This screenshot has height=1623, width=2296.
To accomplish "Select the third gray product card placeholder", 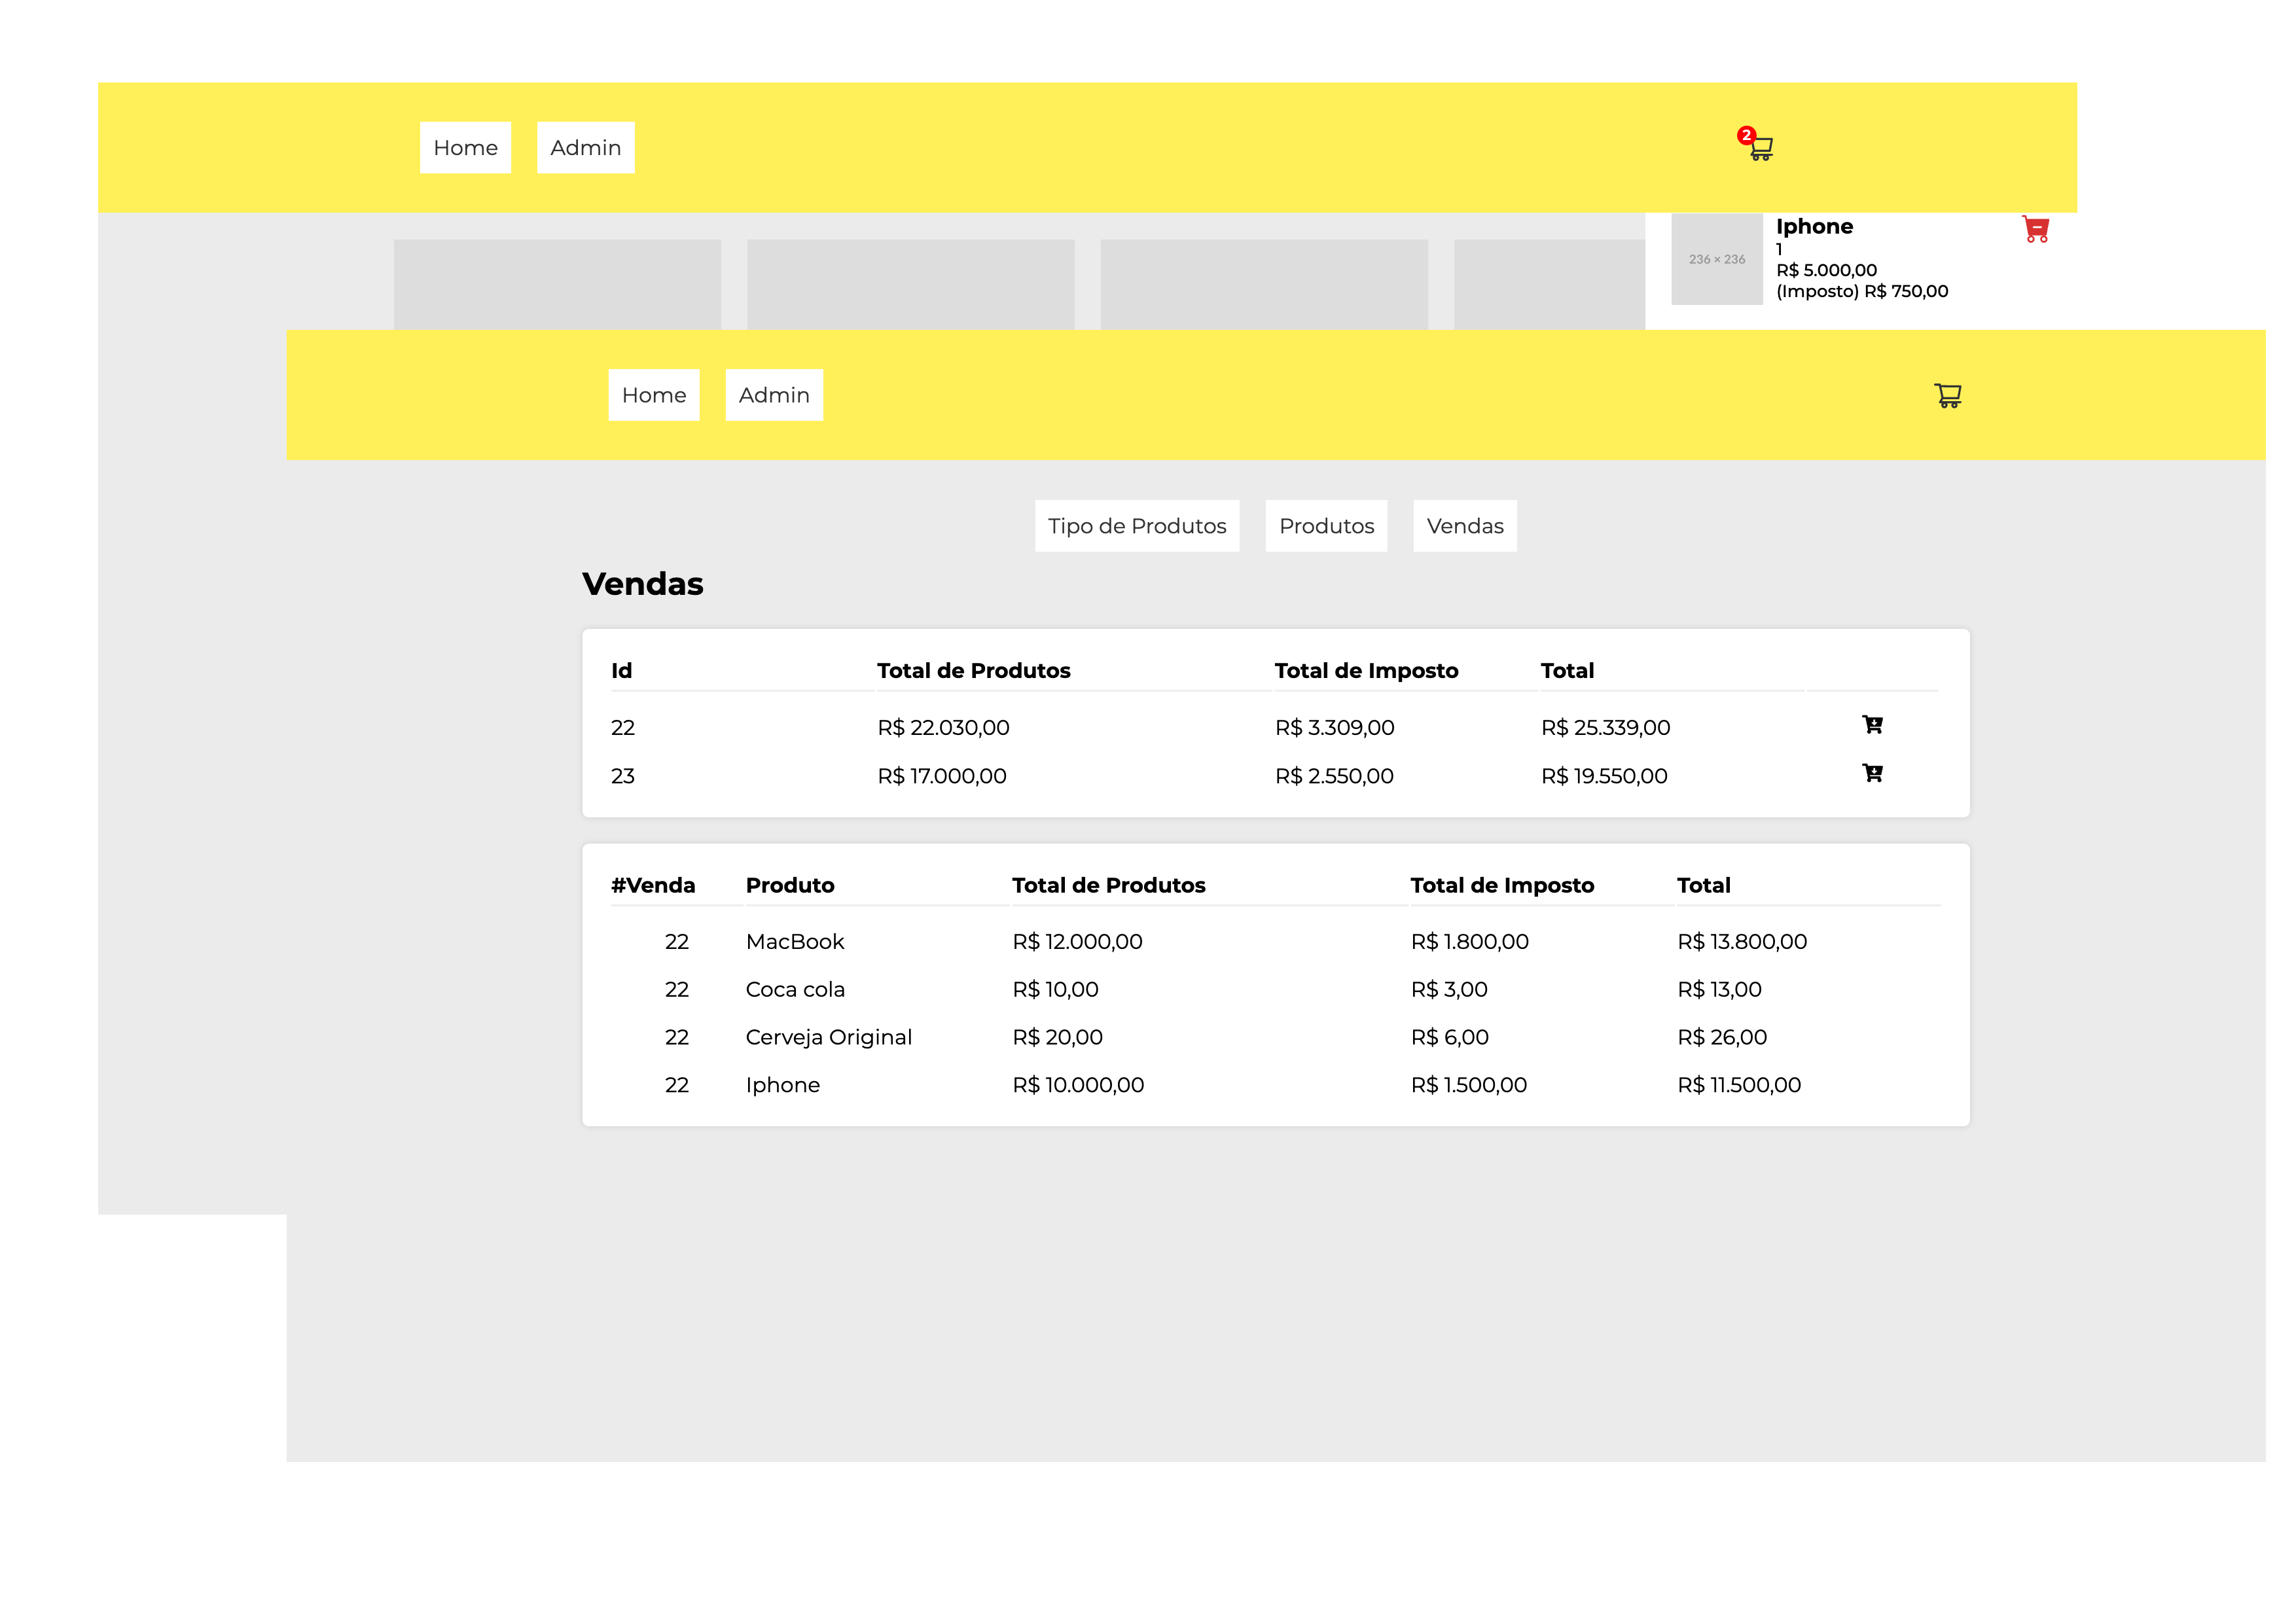I will tap(1263, 284).
